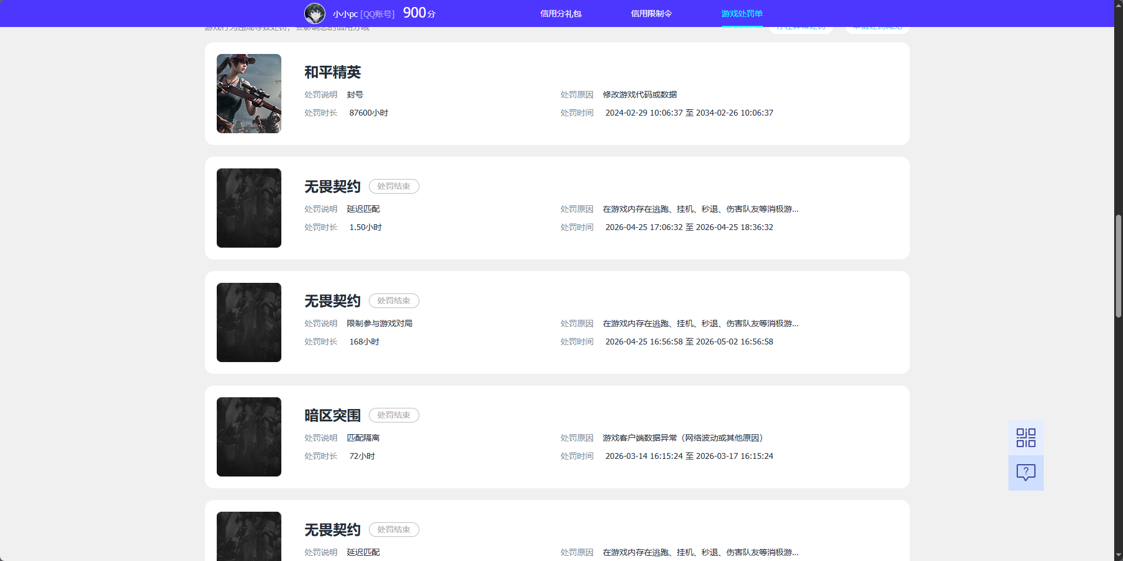Click the scrollbar down arrow
1123x561 pixels.
[1118, 555]
